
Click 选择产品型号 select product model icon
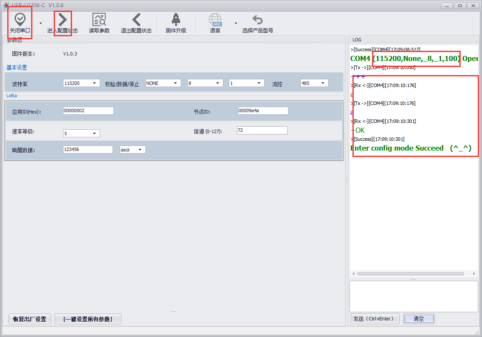(x=257, y=20)
